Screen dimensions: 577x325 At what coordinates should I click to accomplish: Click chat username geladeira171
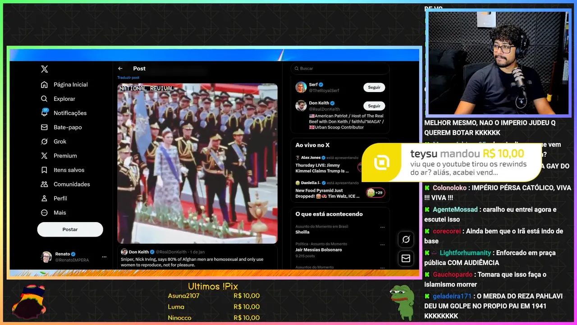(452, 296)
